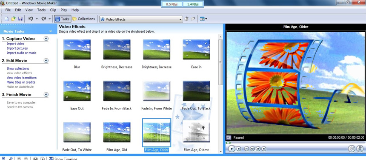Select the Fade Out, To White thumbnail
The height and width of the screenshot is (160, 366).
pos(77,132)
